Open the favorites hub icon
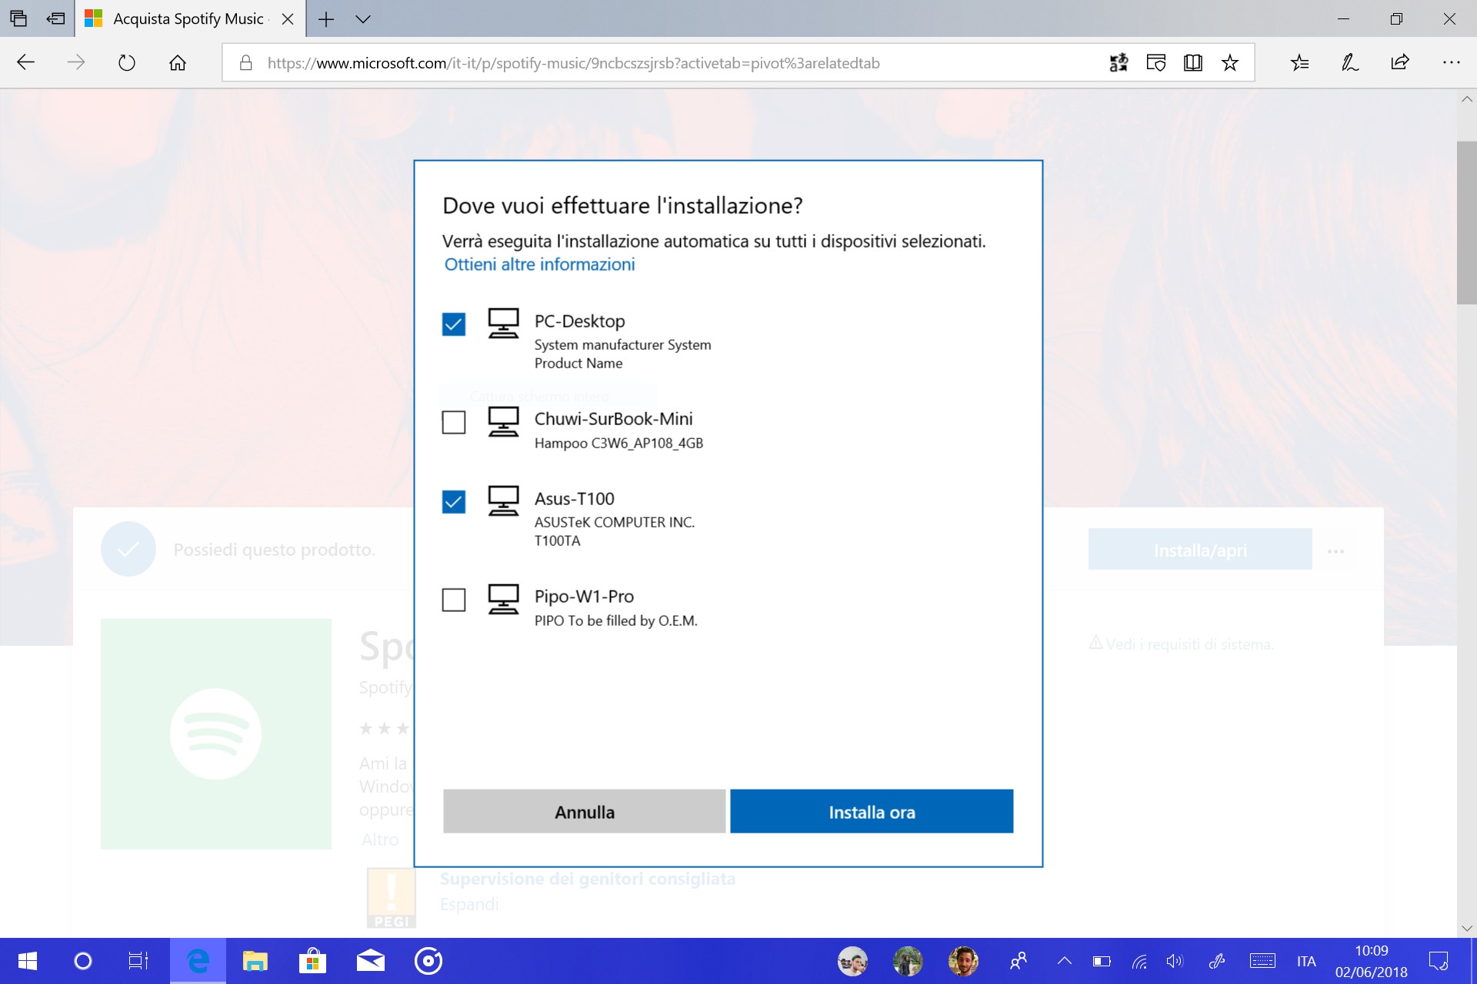The width and height of the screenshot is (1477, 984). coord(1300,63)
